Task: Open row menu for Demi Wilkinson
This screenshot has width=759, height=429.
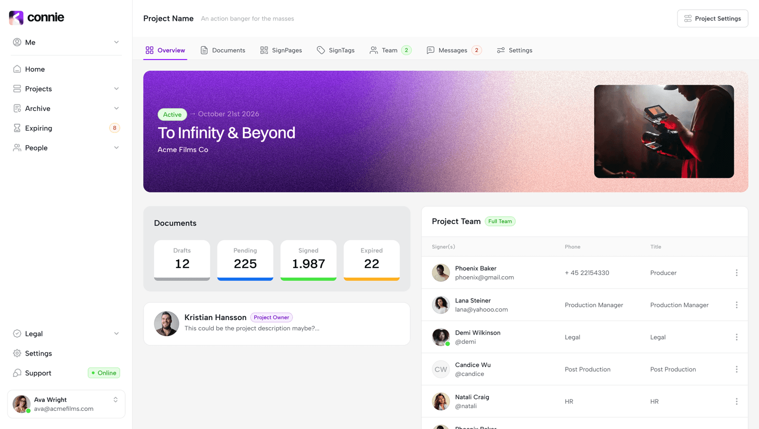Action: point(736,337)
